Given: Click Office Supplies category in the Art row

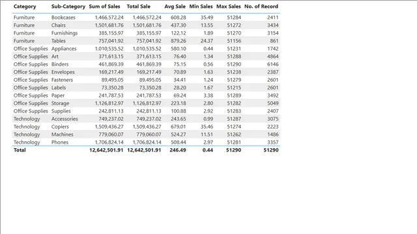Looking at the screenshot, I should pos(31,57).
